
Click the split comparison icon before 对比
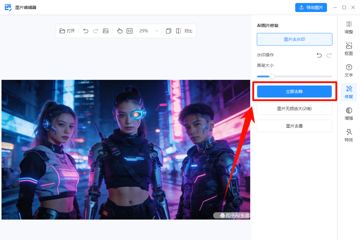178,31
